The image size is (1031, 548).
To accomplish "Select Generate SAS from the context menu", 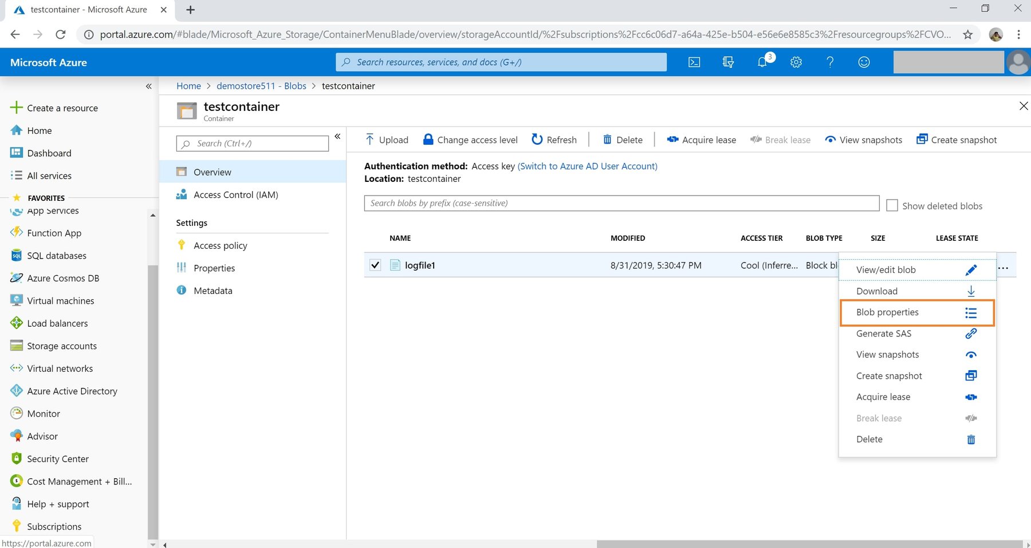I will click(883, 333).
